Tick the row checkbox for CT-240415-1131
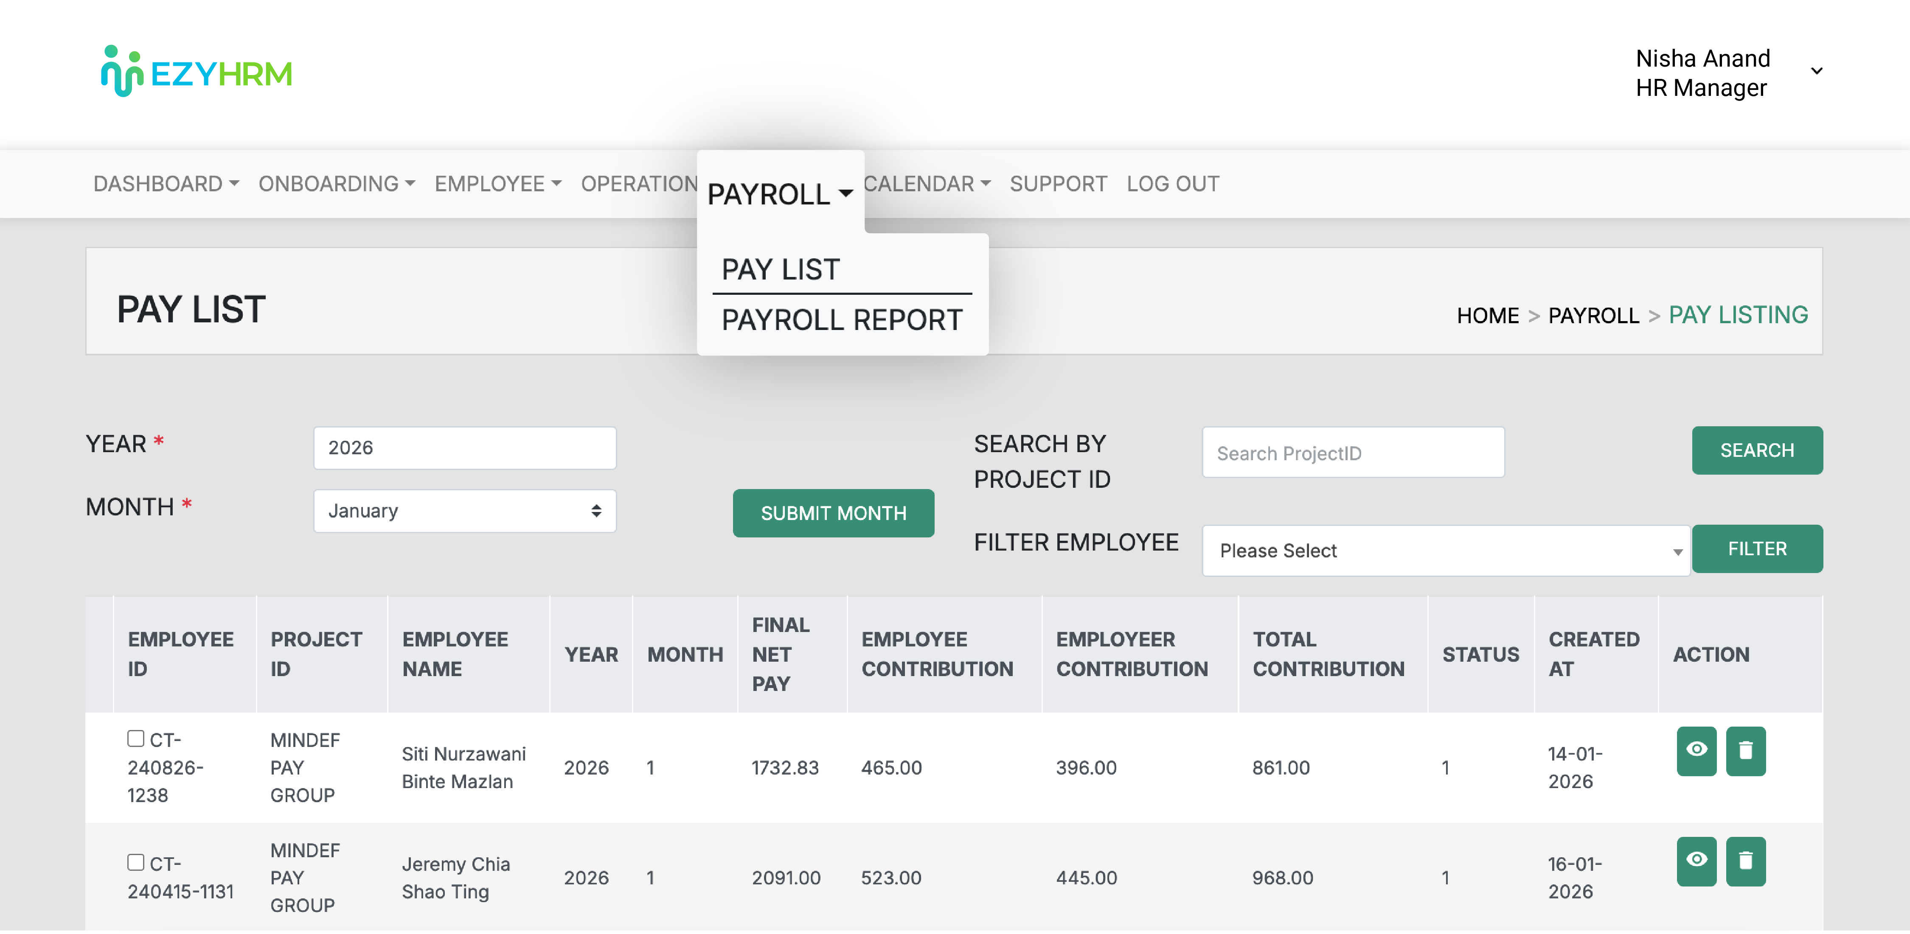 [136, 862]
